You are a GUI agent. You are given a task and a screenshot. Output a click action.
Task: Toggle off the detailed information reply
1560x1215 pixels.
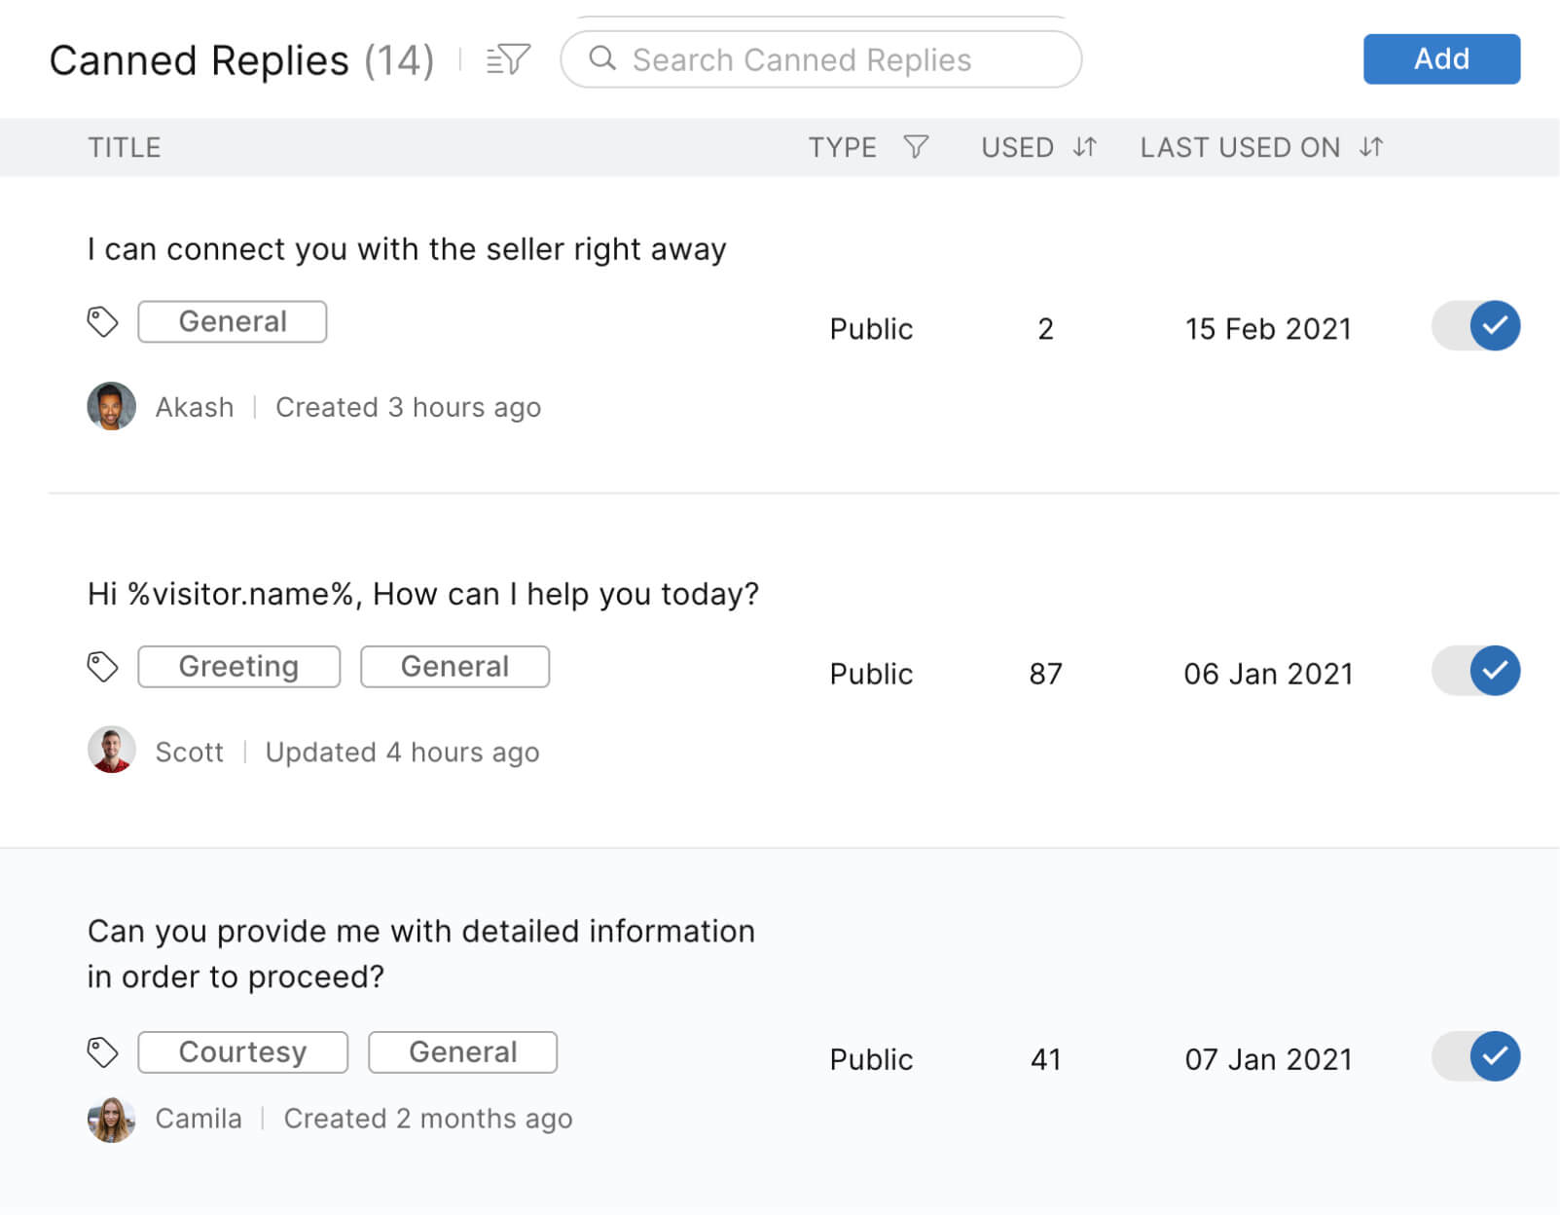(1475, 1056)
